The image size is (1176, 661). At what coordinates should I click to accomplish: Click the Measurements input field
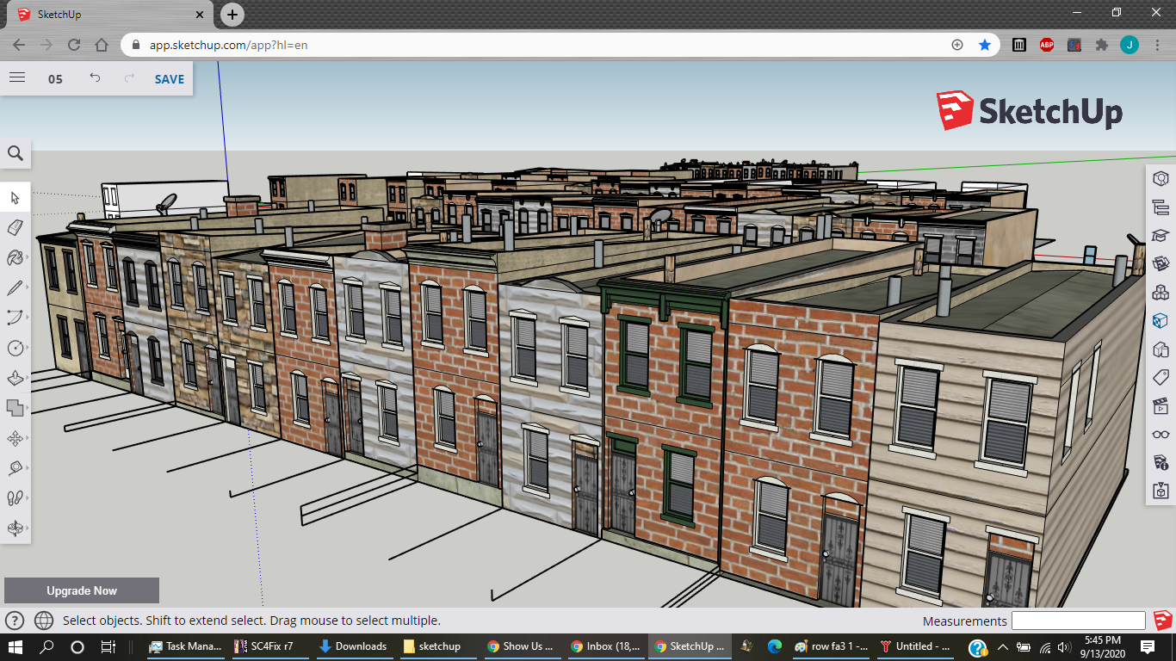(1079, 621)
